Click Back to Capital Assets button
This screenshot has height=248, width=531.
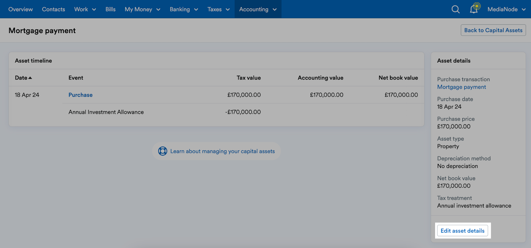pyautogui.click(x=493, y=30)
